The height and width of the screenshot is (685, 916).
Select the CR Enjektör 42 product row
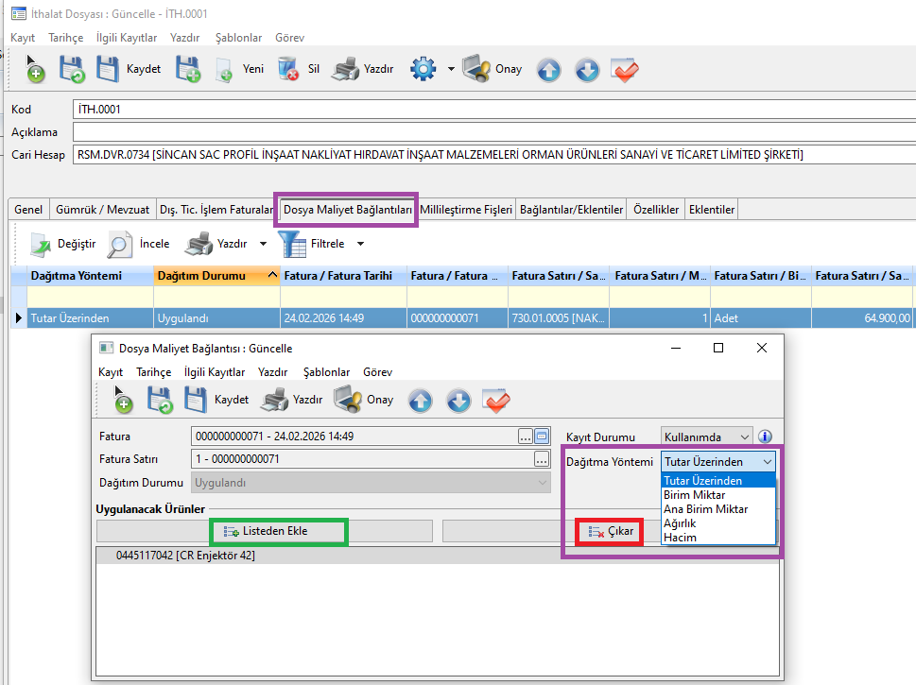[x=185, y=556]
